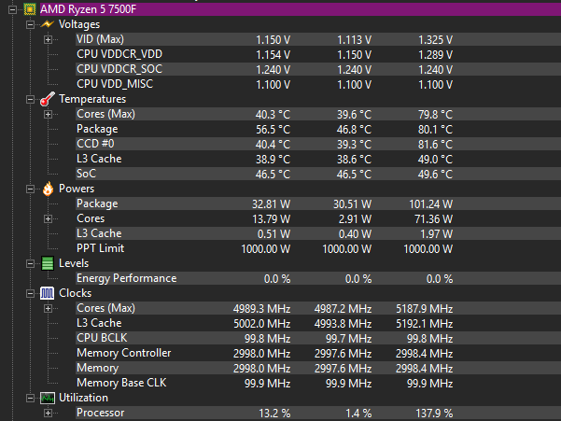561x421 pixels.
Task: Click the Powers section label
Action: click(x=77, y=189)
